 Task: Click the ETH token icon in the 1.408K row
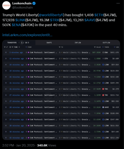point(103,58)
